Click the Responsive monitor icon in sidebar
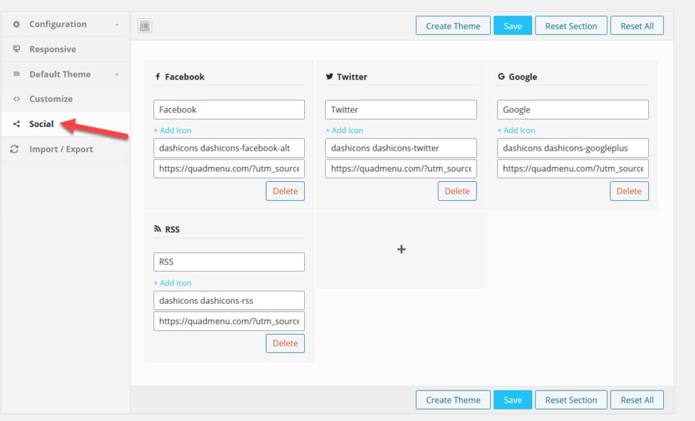 coord(16,50)
